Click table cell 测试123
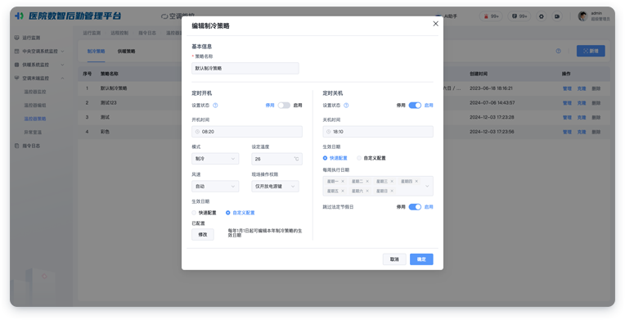The height and width of the screenshot is (320, 625). point(109,103)
